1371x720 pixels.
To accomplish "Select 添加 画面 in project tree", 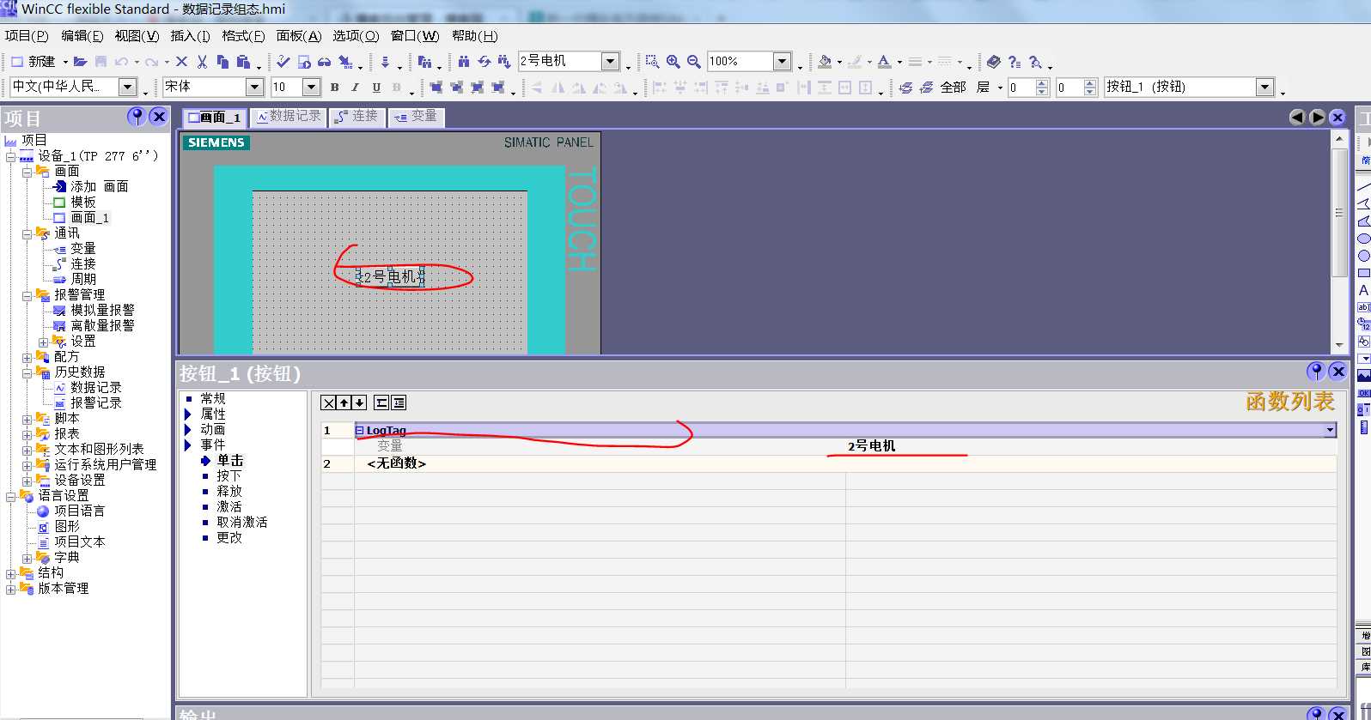I will [x=99, y=186].
